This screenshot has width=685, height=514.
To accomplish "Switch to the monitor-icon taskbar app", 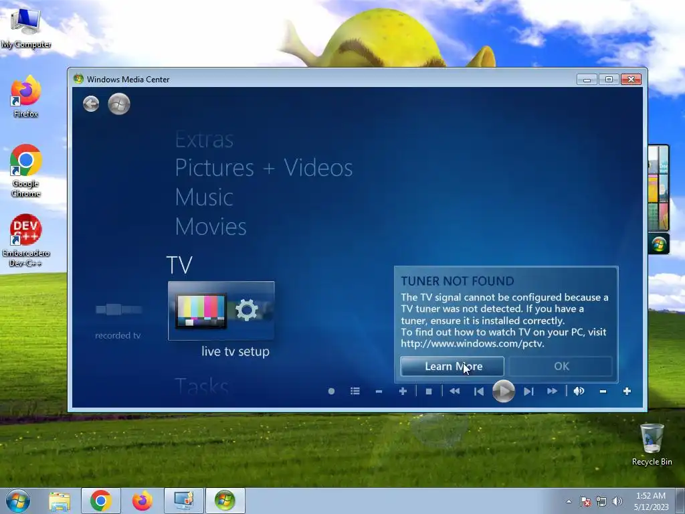I will tap(183, 501).
